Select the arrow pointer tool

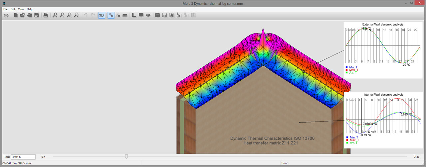click(x=111, y=15)
